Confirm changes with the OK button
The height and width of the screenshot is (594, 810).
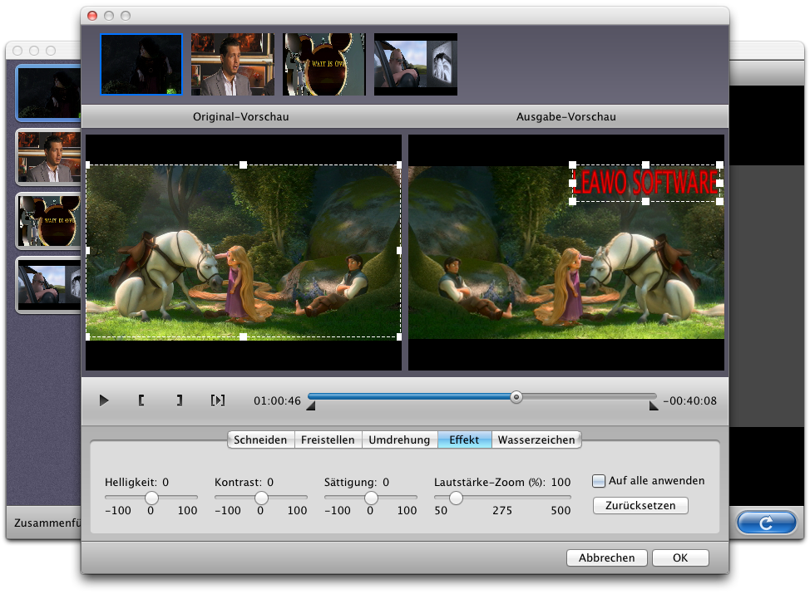(680, 557)
